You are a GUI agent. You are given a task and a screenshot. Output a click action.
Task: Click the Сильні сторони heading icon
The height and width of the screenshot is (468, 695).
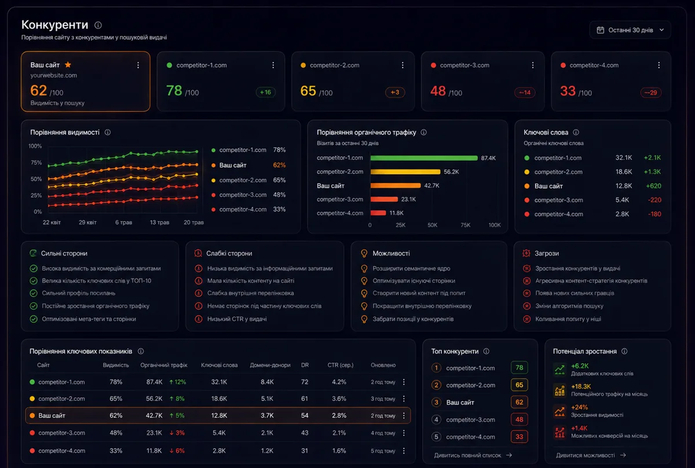pyautogui.click(x=33, y=254)
